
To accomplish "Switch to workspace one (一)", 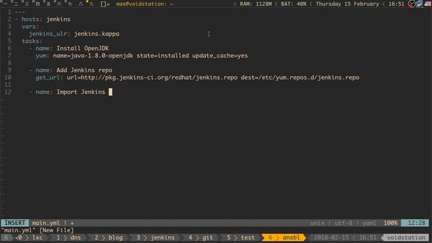I will pos(5,3).
